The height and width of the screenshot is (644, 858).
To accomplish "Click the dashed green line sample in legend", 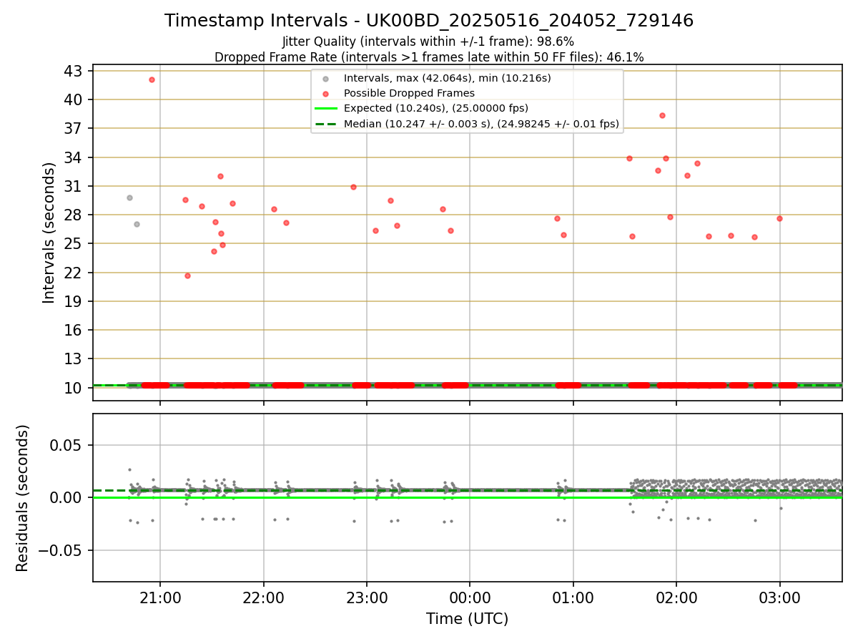I will coord(326,124).
